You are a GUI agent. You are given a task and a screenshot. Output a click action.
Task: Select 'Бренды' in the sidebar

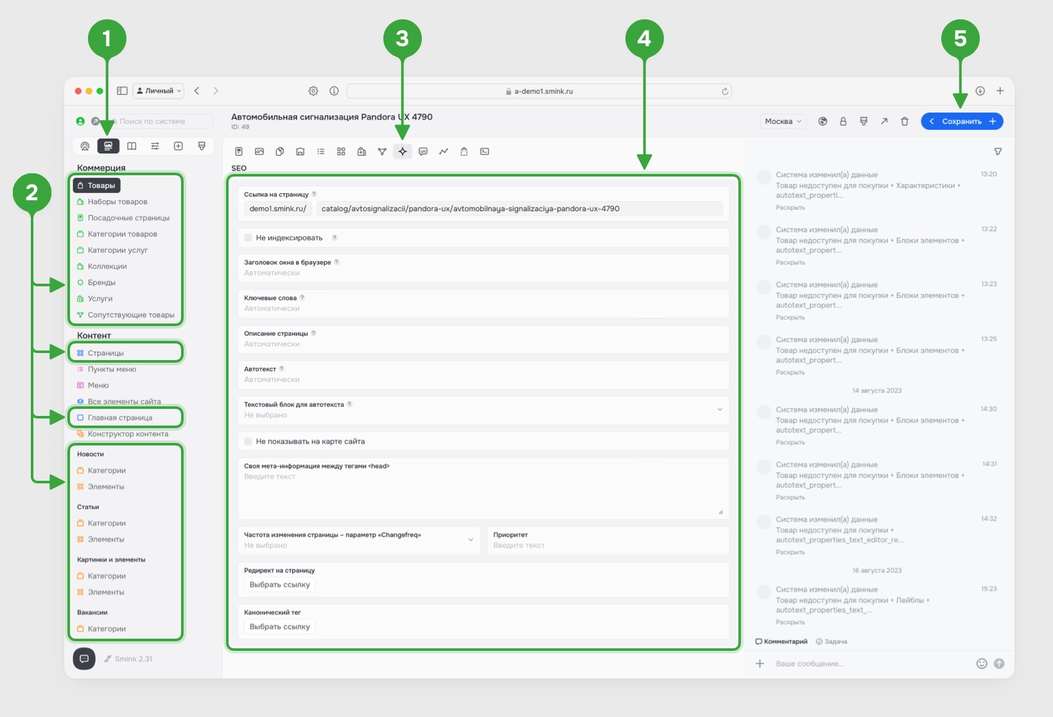[101, 282]
